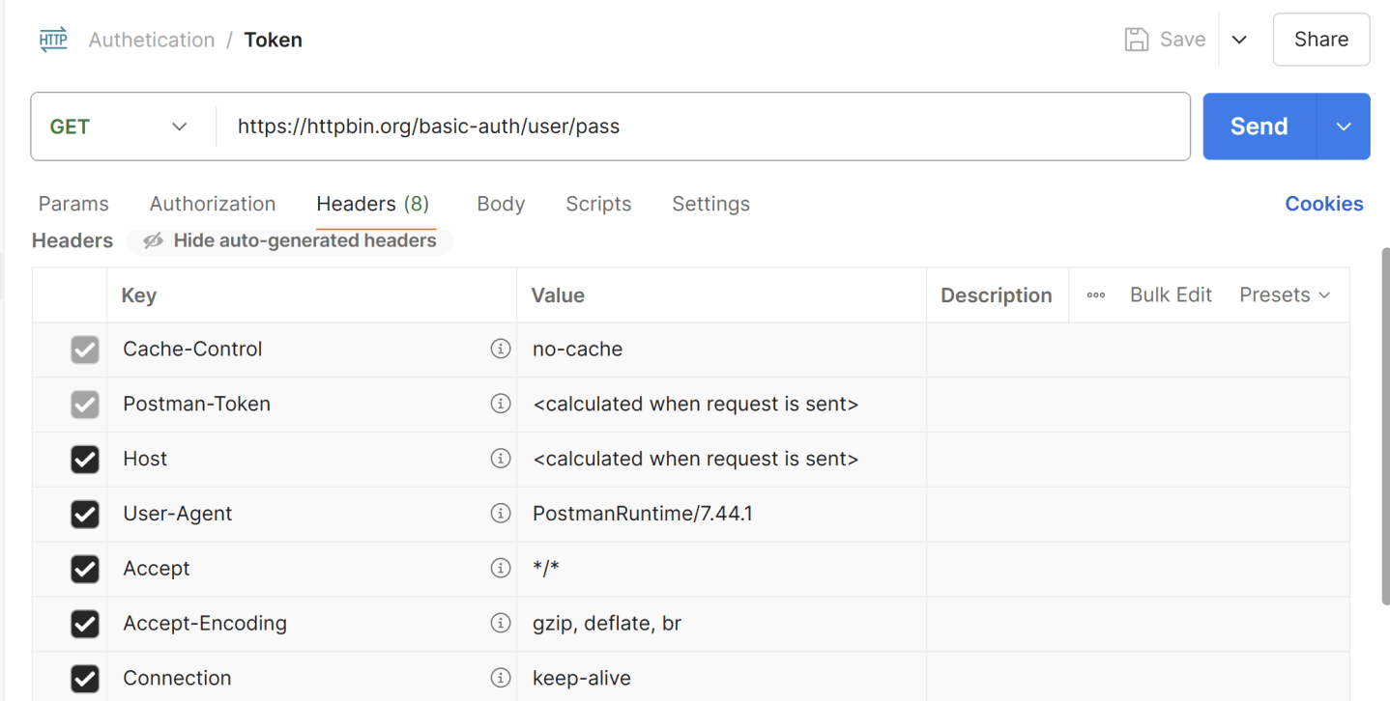Click the no-cache value cell
The height and width of the screenshot is (701, 1390).
[x=722, y=350]
